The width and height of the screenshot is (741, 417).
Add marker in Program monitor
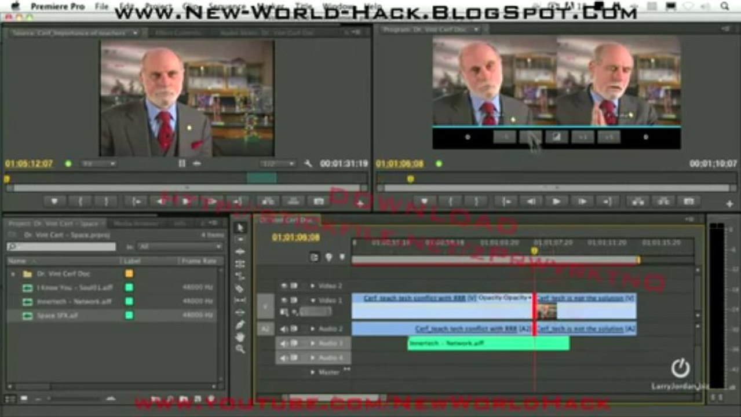tap(425, 202)
